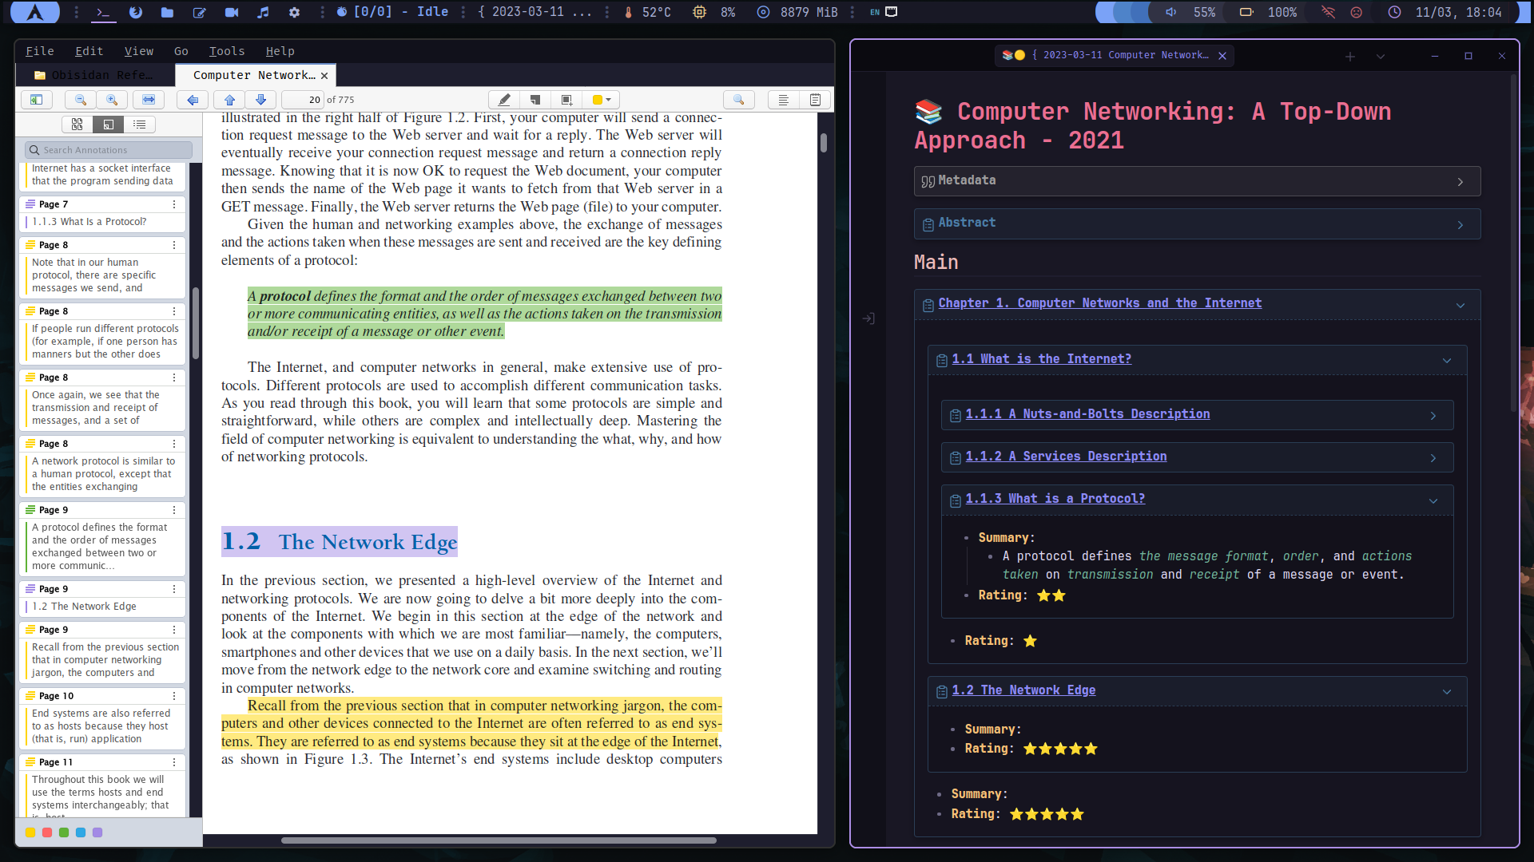The width and height of the screenshot is (1534, 862).
Task: Expand the Metadata callout
Action: pos(1460,182)
